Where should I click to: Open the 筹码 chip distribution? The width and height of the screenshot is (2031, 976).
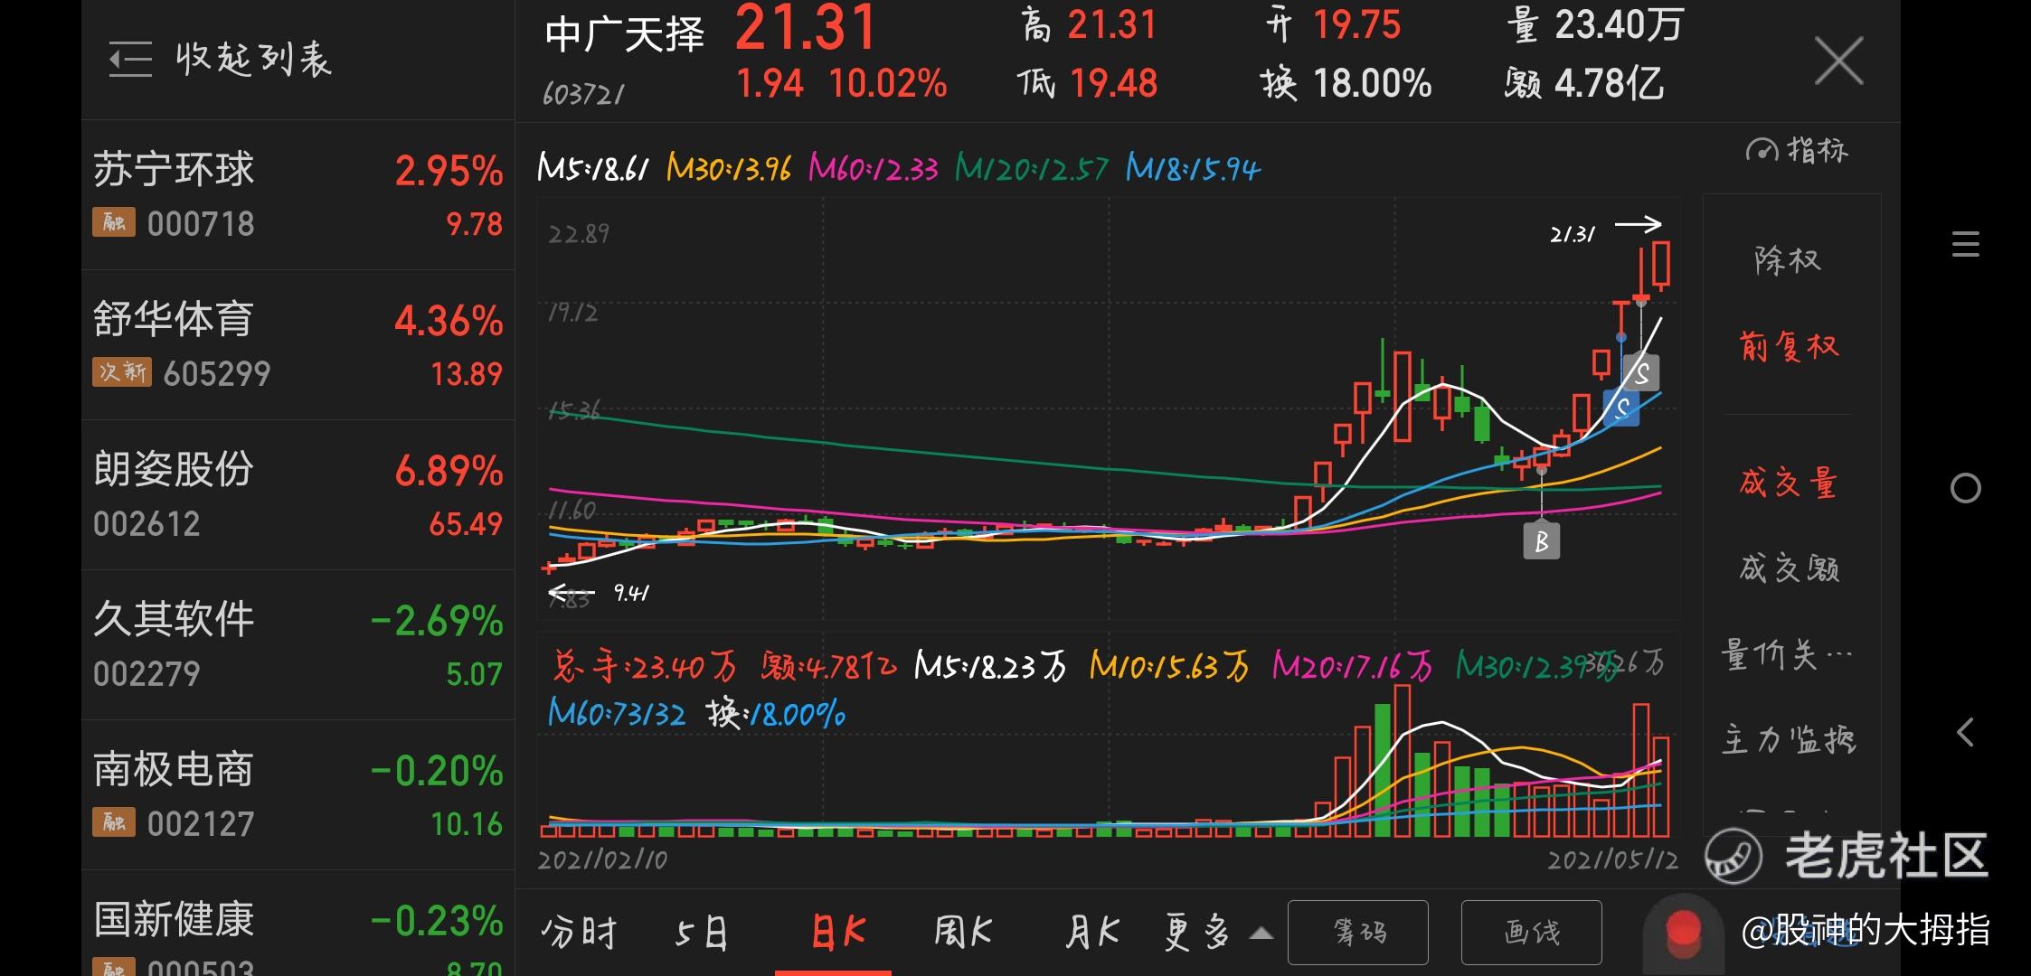click(1357, 933)
